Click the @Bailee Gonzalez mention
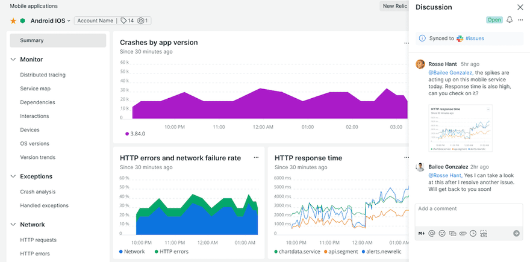The height and width of the screenshot is (262, 530). 450,72
